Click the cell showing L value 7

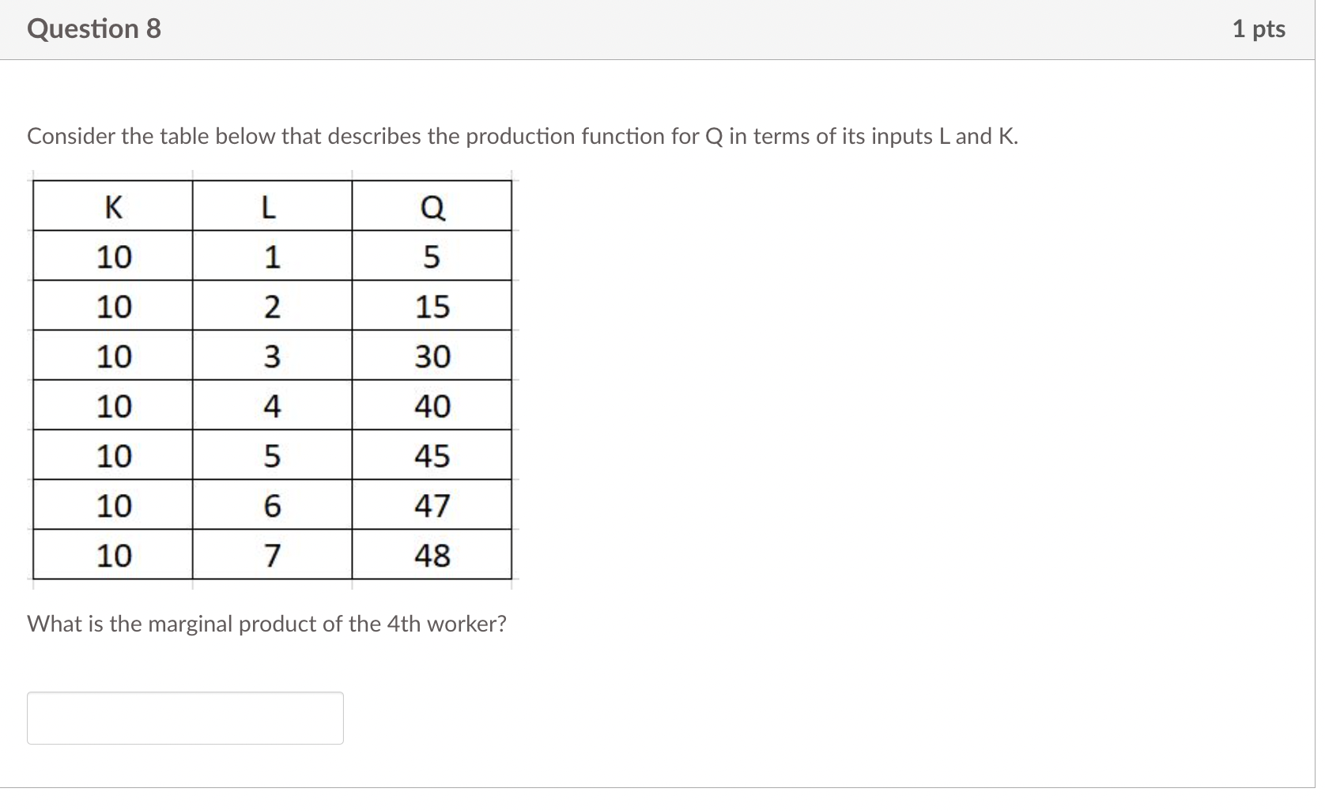(271, 556)
